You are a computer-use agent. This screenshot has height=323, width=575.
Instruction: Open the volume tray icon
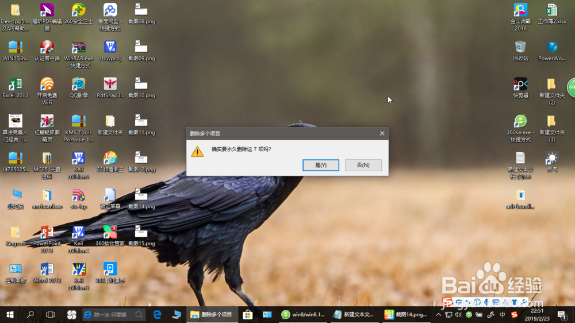point(458,314)
